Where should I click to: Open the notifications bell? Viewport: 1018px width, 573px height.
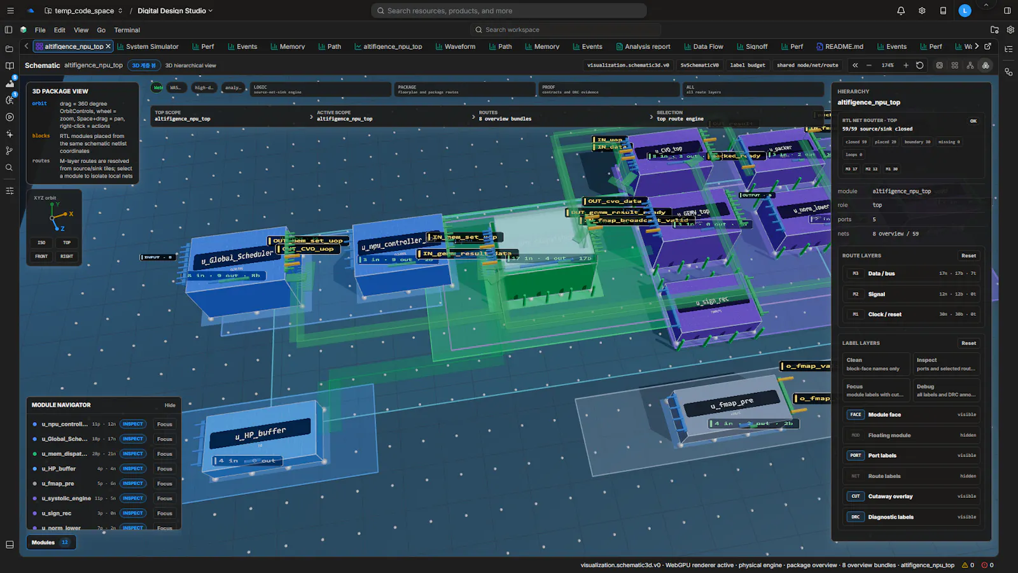(901, 11)
